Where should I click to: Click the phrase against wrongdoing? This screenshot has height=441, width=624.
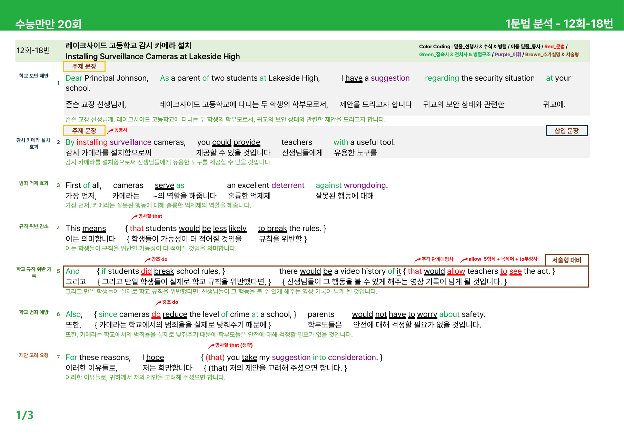(352, 186)
